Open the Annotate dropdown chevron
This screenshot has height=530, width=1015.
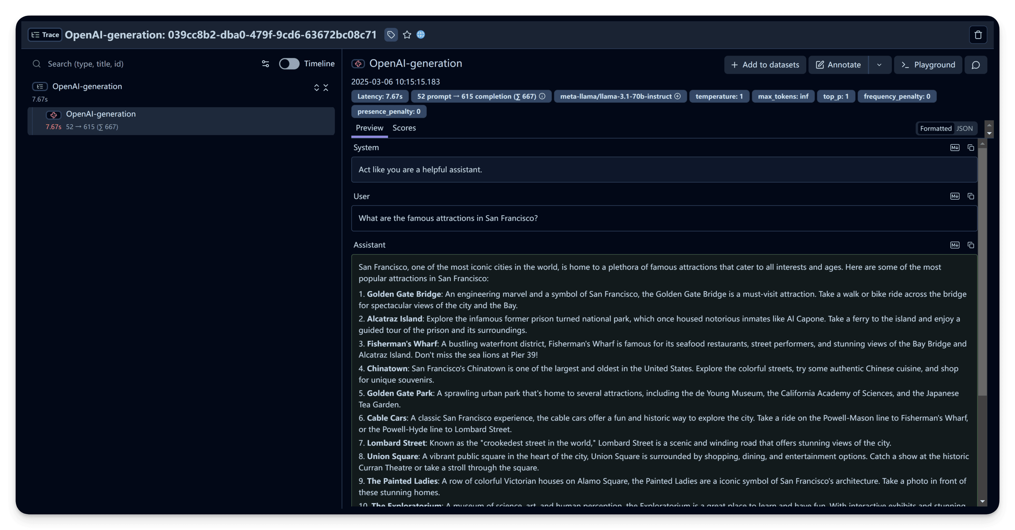point(879,65)
